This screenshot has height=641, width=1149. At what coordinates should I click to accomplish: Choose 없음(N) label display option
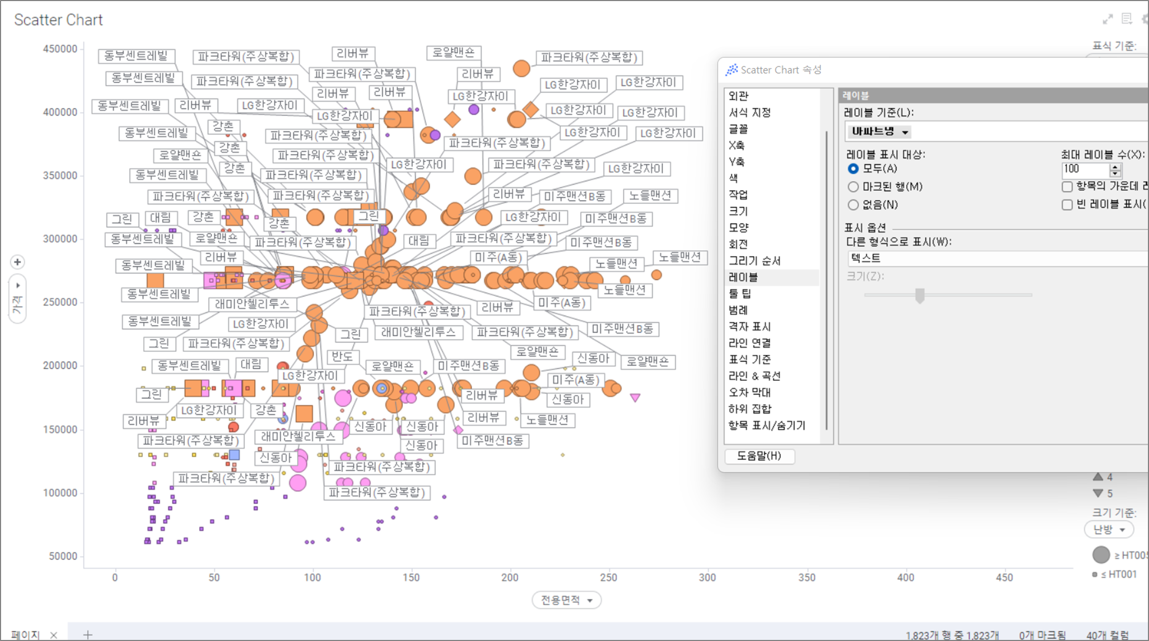tap(853, 204)
